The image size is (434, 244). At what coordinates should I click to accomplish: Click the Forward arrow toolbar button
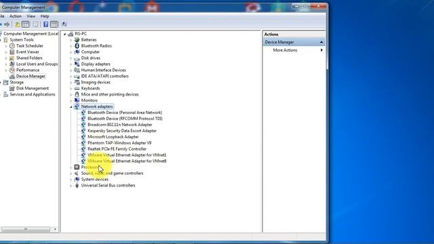pyautogui.click(x=7, y=24)
